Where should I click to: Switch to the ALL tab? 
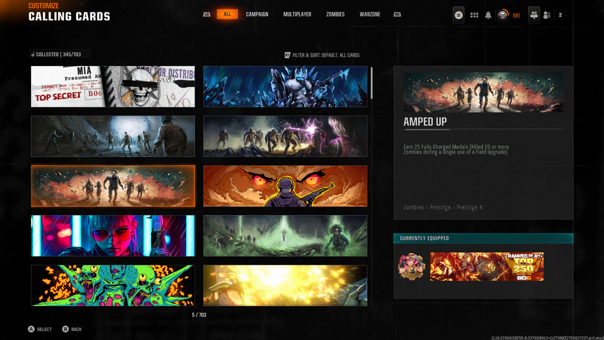[x=227, y=14]
